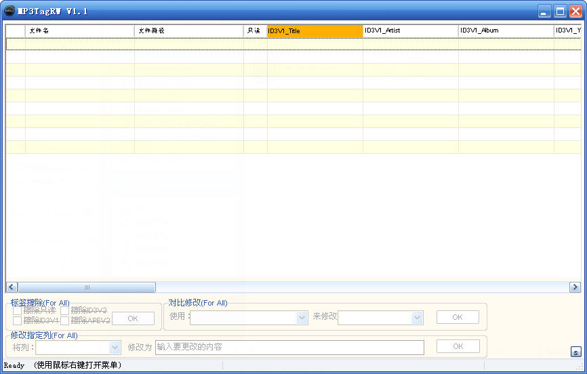Close the MP3TagRW window
Screen dimensions: 587x374
click(x=575, y=12)
